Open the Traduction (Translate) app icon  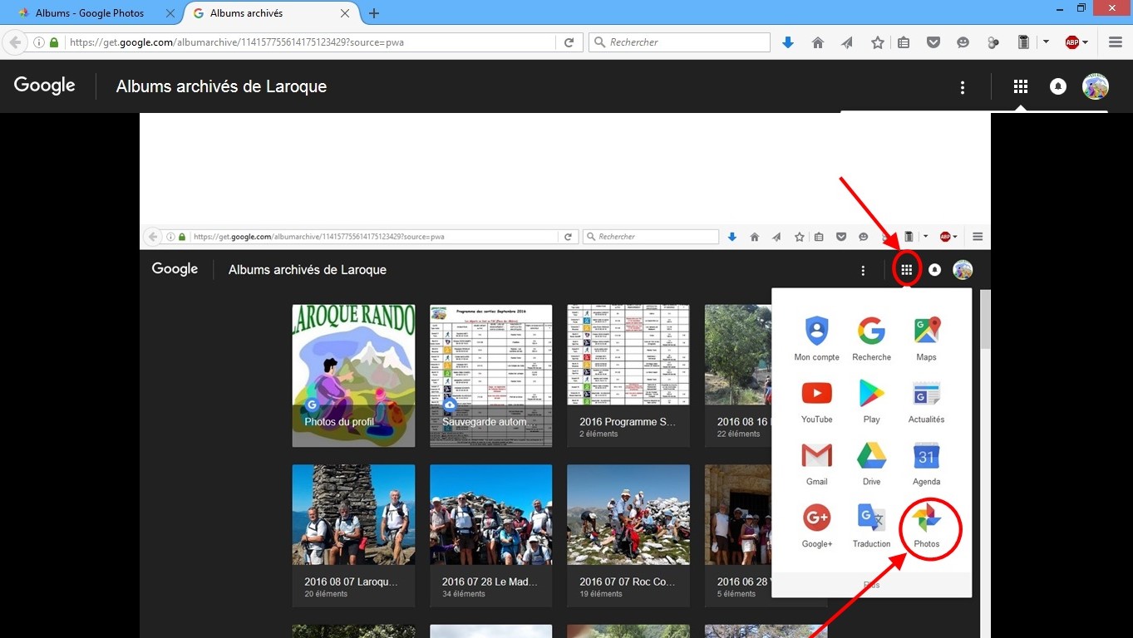pos(871,524)
